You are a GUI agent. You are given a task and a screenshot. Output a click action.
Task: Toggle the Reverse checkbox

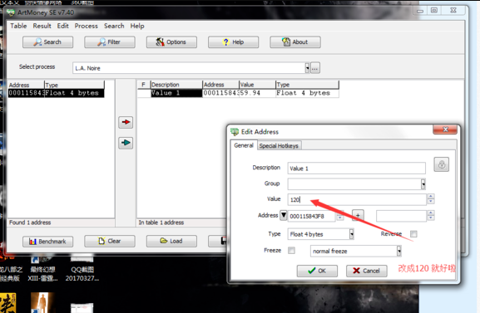click(x=413, y=234)
